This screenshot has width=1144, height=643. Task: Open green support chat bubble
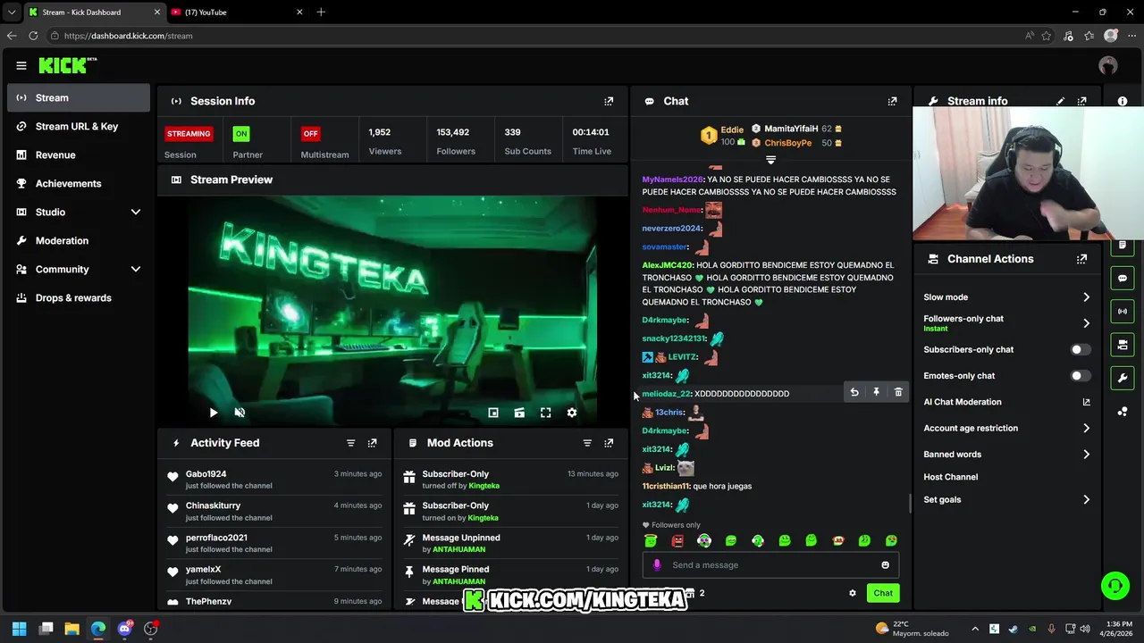point(1115,586)
